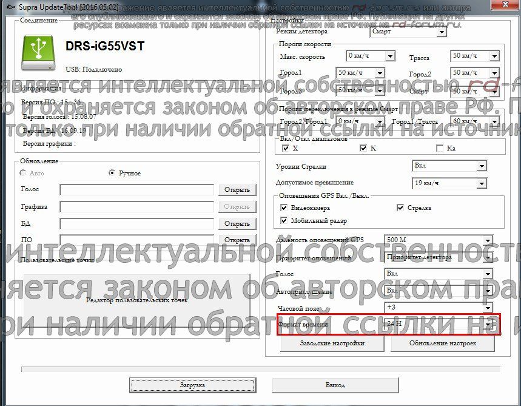The height and width of the screenshot is (406, 521).
Task: Disable the X band checkbox
Action: click(x=286, y=148)
